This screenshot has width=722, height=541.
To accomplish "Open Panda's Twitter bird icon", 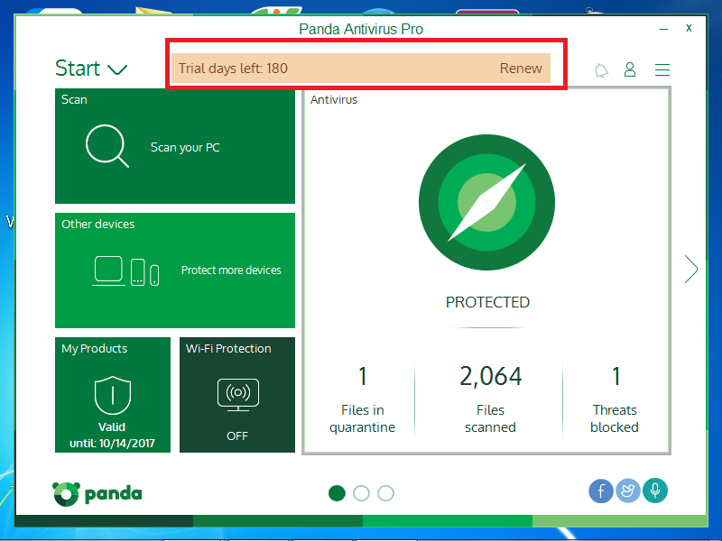I will (x=628, y=491).
